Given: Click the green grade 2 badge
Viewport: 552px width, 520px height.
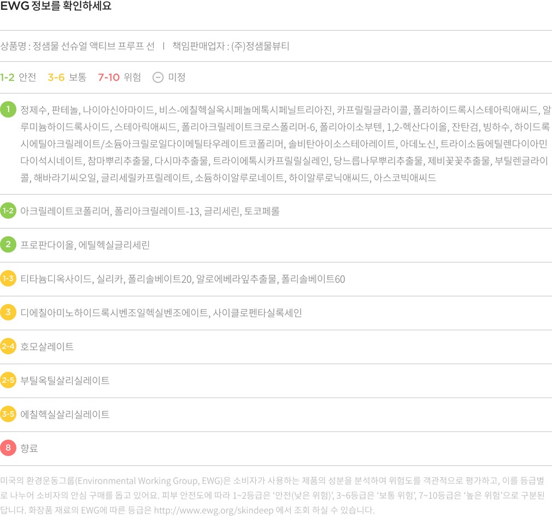Looking at the screenshot, I should [x=8, y=244].
